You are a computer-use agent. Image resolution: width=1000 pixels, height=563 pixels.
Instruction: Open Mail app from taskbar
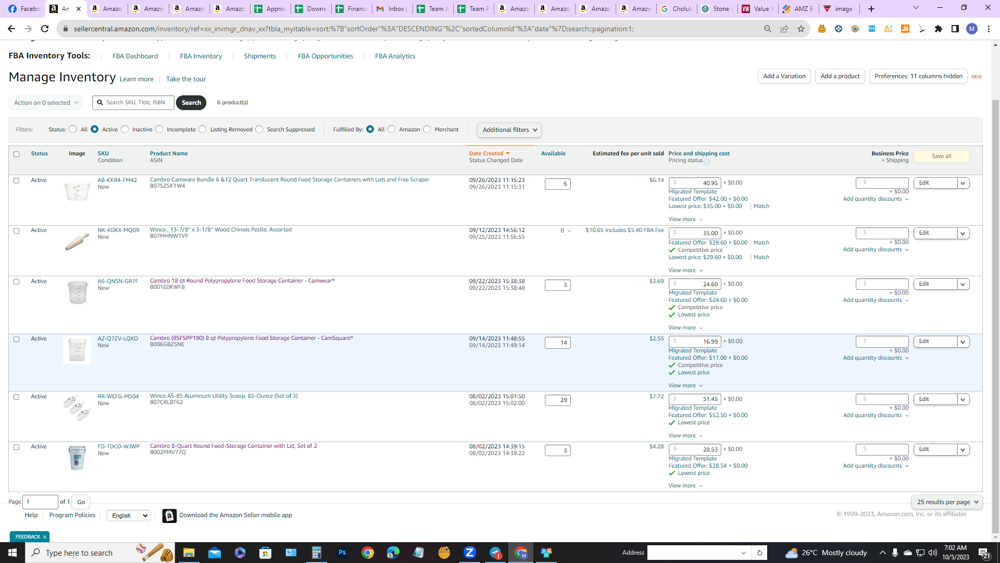215,553
